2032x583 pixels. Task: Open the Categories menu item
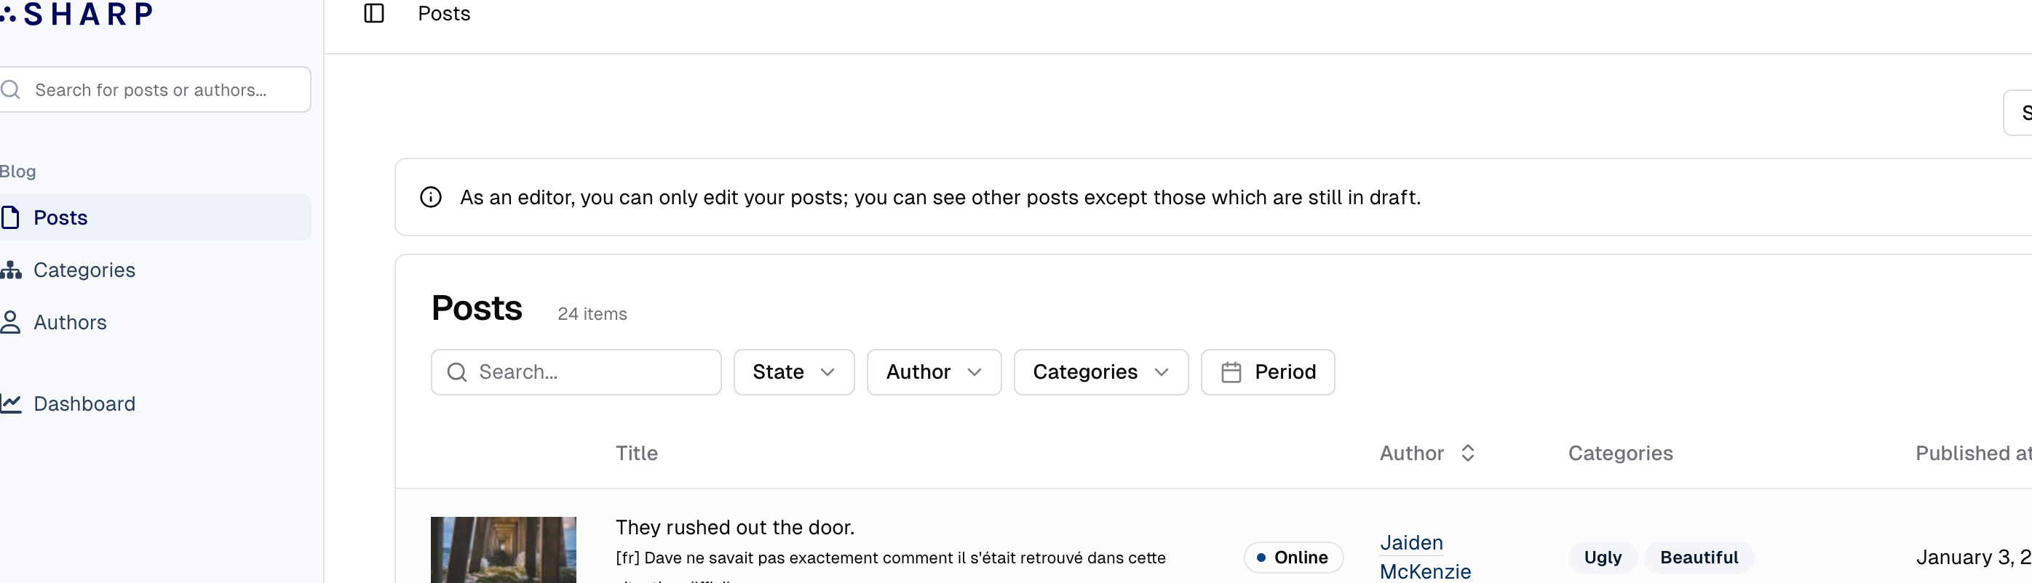[84, 270]
